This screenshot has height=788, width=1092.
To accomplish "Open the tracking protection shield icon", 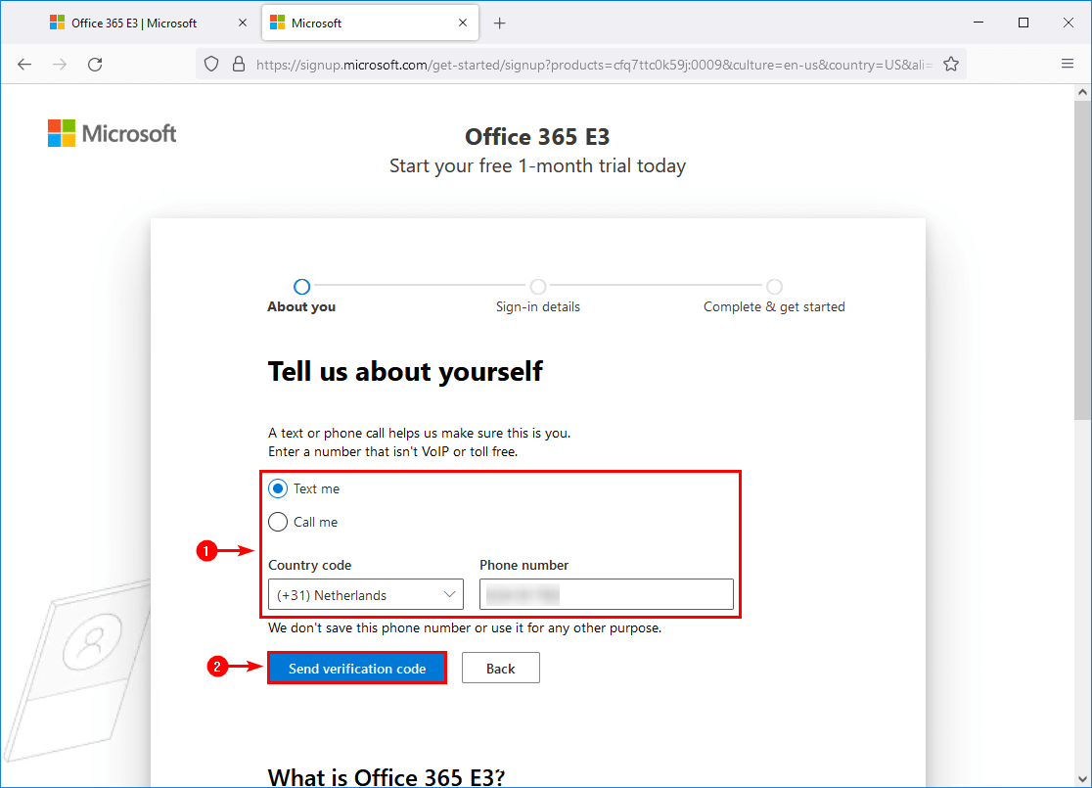I will pos(211,65).
